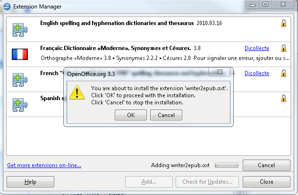The image size is (298, 195).
Task: Cancel adding writer2epub.oxt next to the progress bar
Action: coord(266,165)
